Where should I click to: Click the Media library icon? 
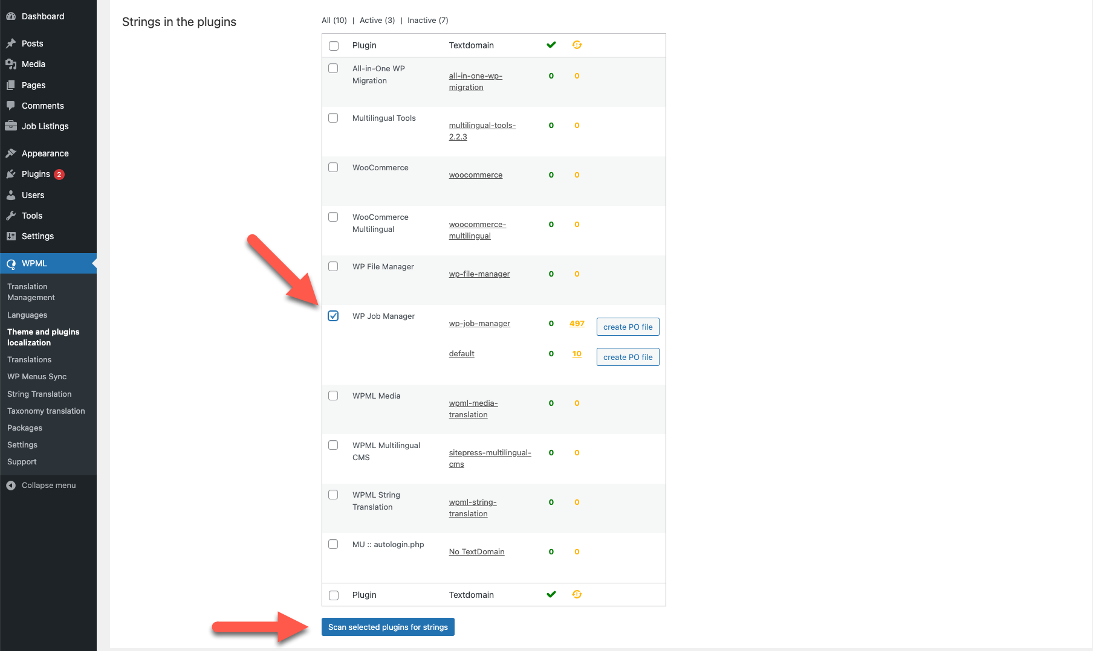pyautogui.click(x=11, y=64)
